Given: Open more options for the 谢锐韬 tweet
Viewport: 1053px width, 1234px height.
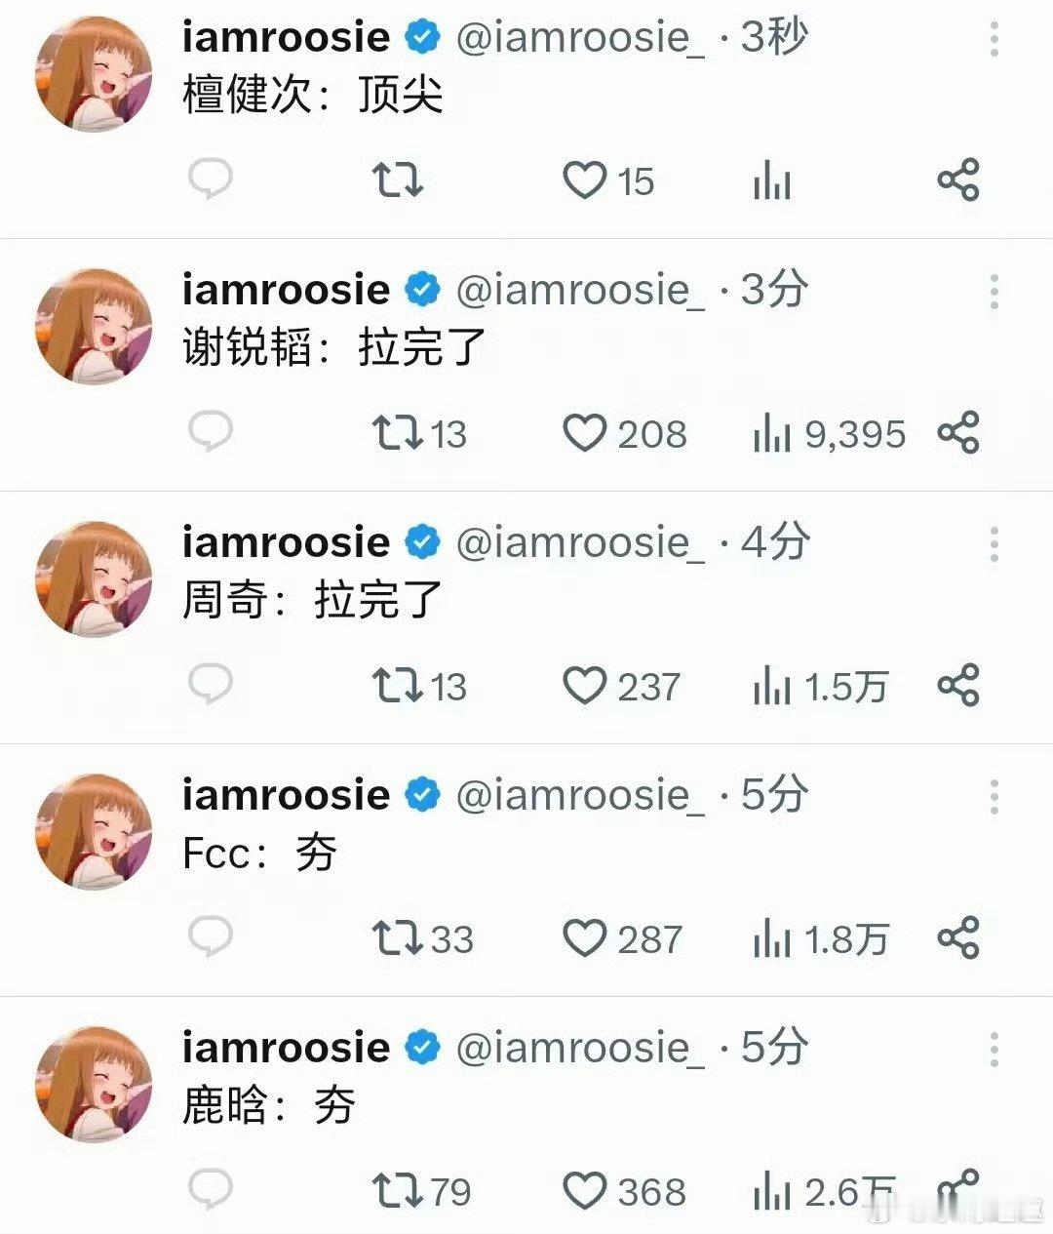Looking at the screenshot, I should pos(994,292).
